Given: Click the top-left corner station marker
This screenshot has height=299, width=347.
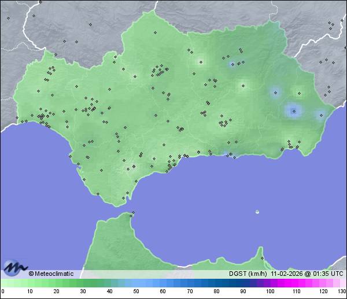Looking at the screenshot, I should (x=8, y=18).
